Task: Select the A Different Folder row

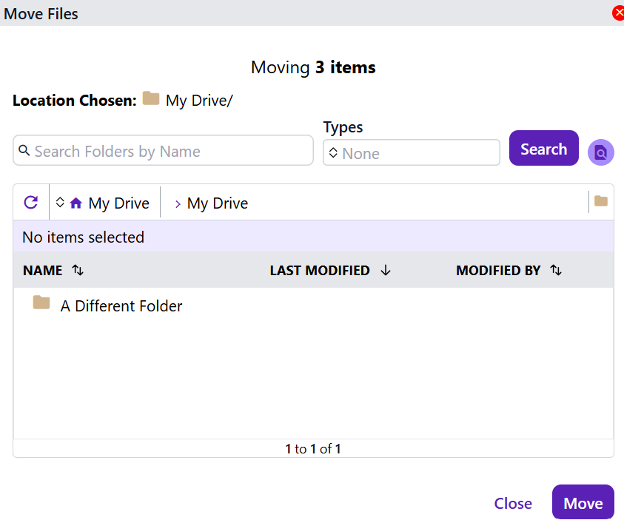Action: pyautogui.click(x=121, y=305)
